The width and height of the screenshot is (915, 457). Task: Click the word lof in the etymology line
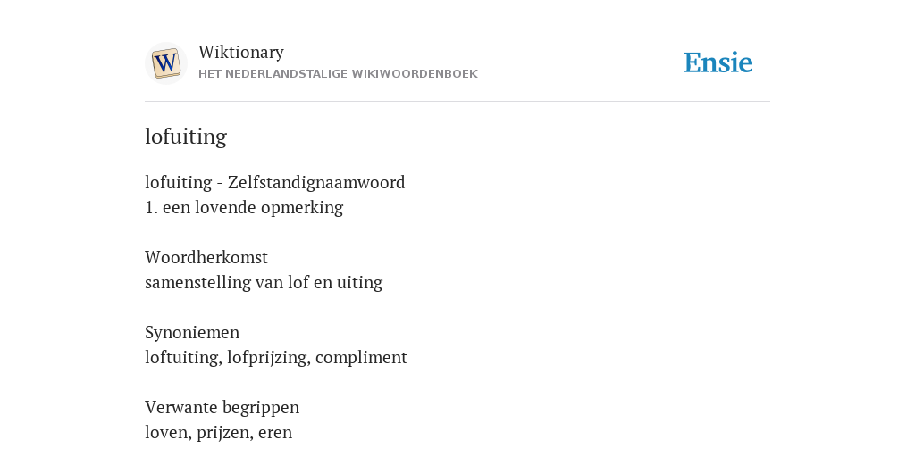tap(298, 282)
